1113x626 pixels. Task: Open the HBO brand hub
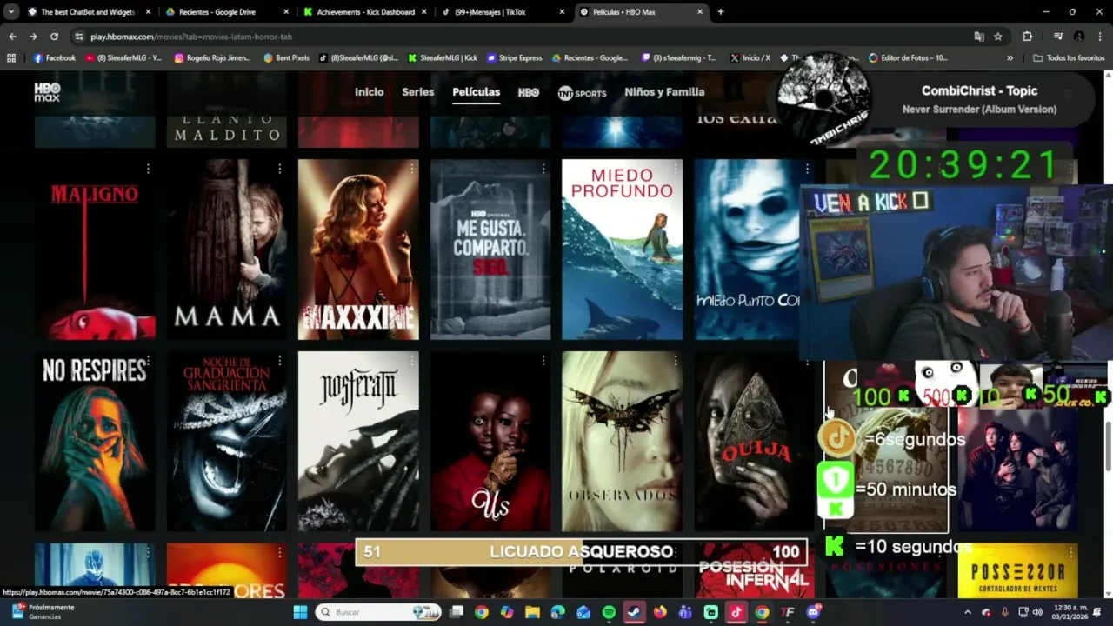pos(529,92)
